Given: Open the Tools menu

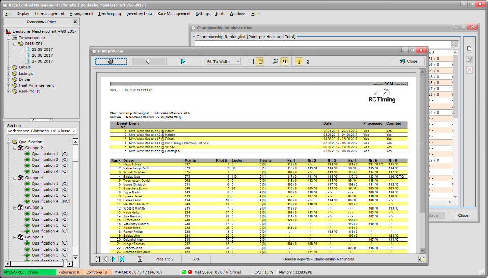Looking at the screenshot, I should (220, 14).
